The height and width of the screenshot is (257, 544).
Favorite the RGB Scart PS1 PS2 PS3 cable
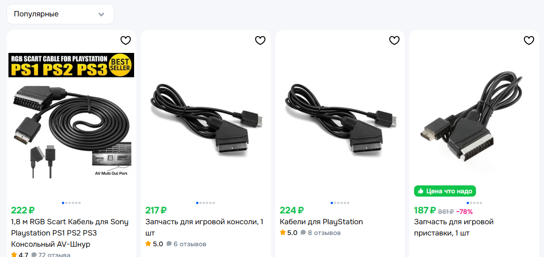click(x=126, y=41)
